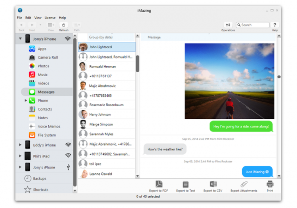Select John Lightseed conversation
The image size is (297, 208).
[x=107, y=47]
